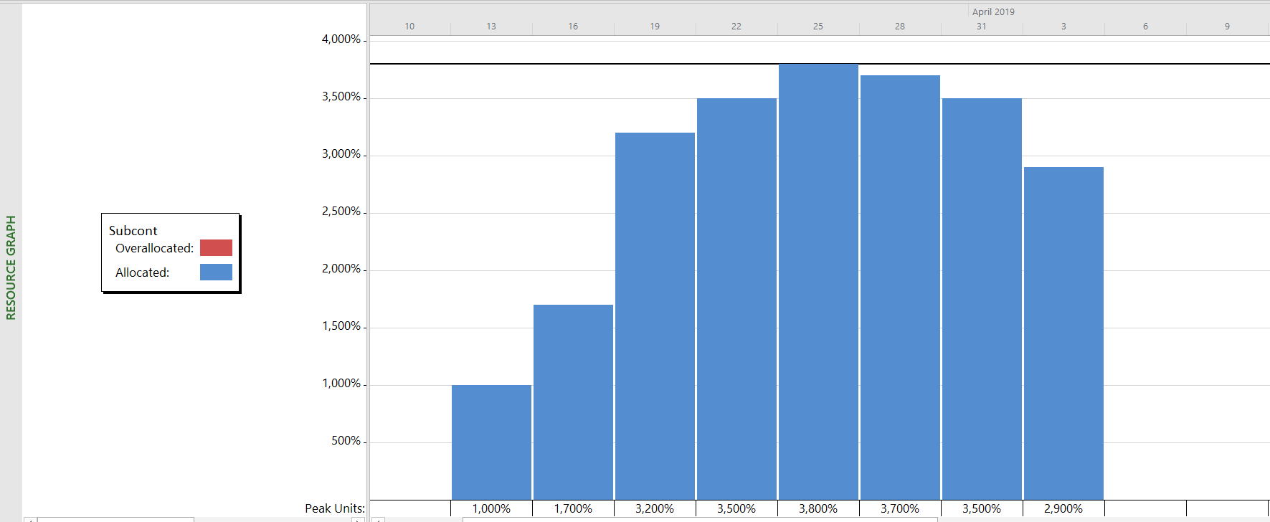Image resolution: width=1270 pixels, height=522 pixels.
Task: Click the blue bar under date 16
Action: point(573,402)
